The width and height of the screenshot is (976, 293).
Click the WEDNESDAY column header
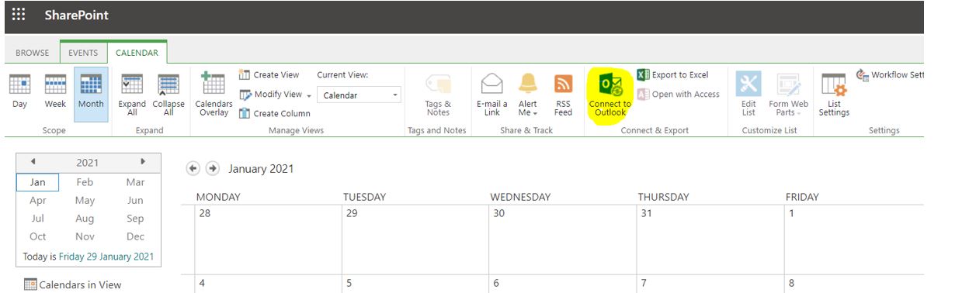coord(520,197)
